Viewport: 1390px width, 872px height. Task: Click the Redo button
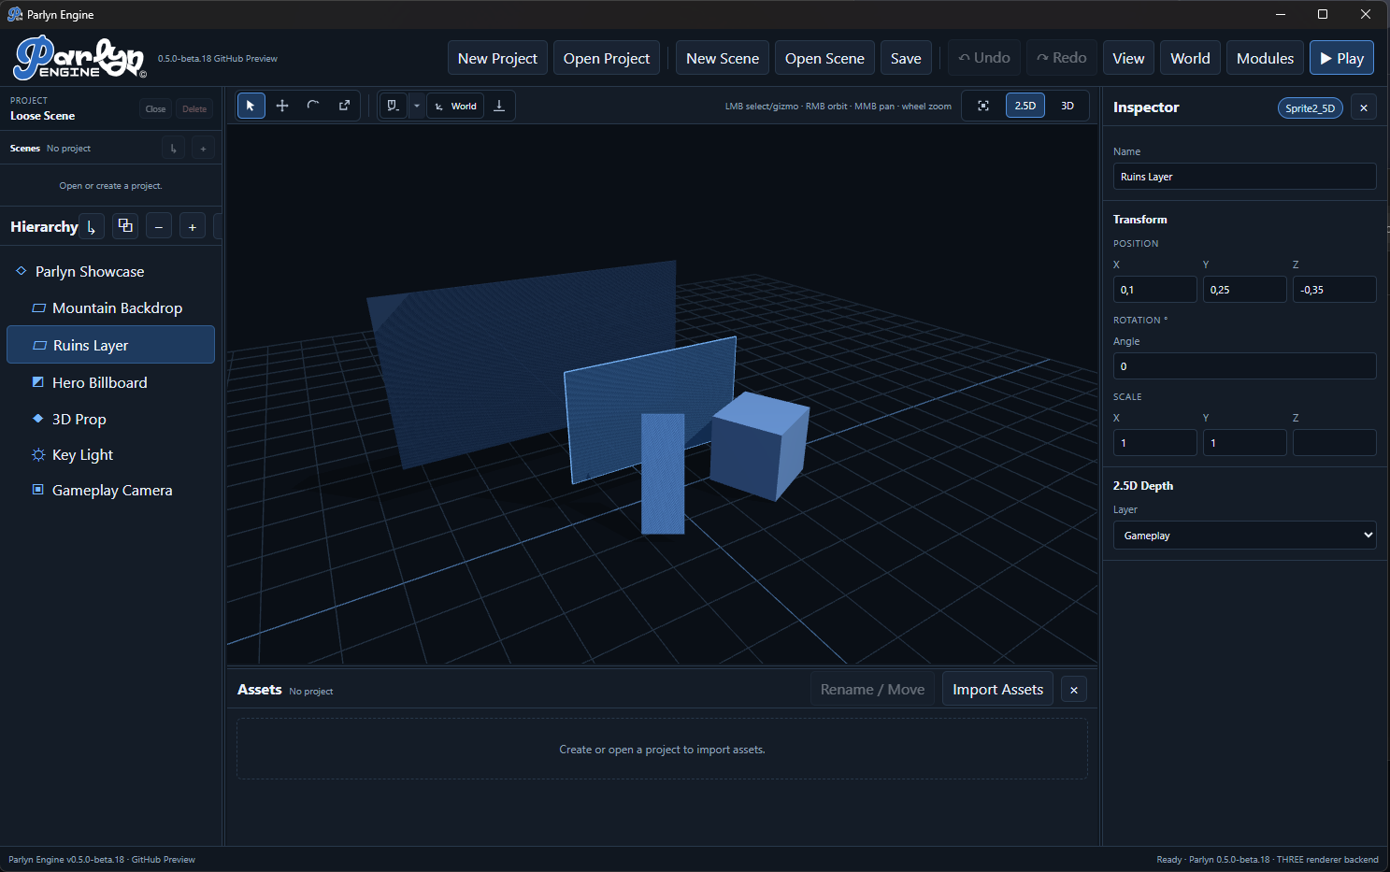tap(1062, 58)
